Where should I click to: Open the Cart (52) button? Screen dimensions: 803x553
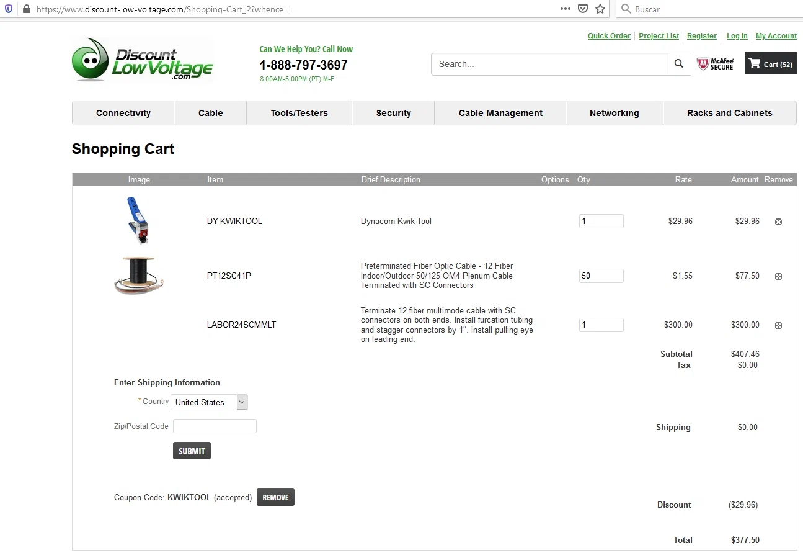coord(770,64)
